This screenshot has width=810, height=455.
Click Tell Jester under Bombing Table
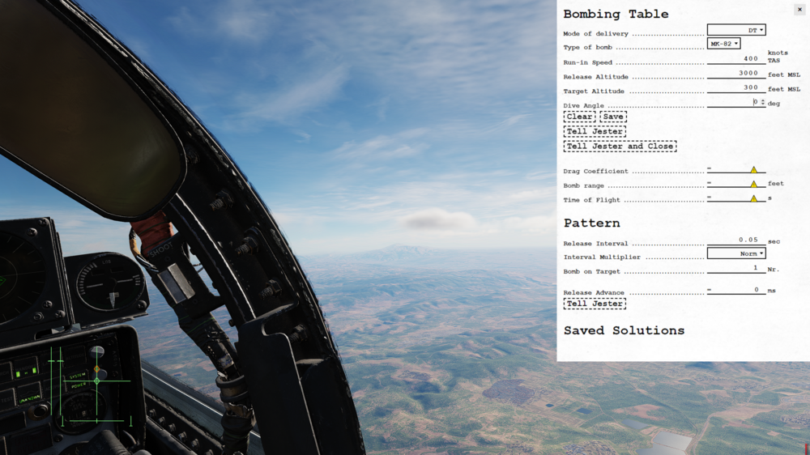pos(595,132)
